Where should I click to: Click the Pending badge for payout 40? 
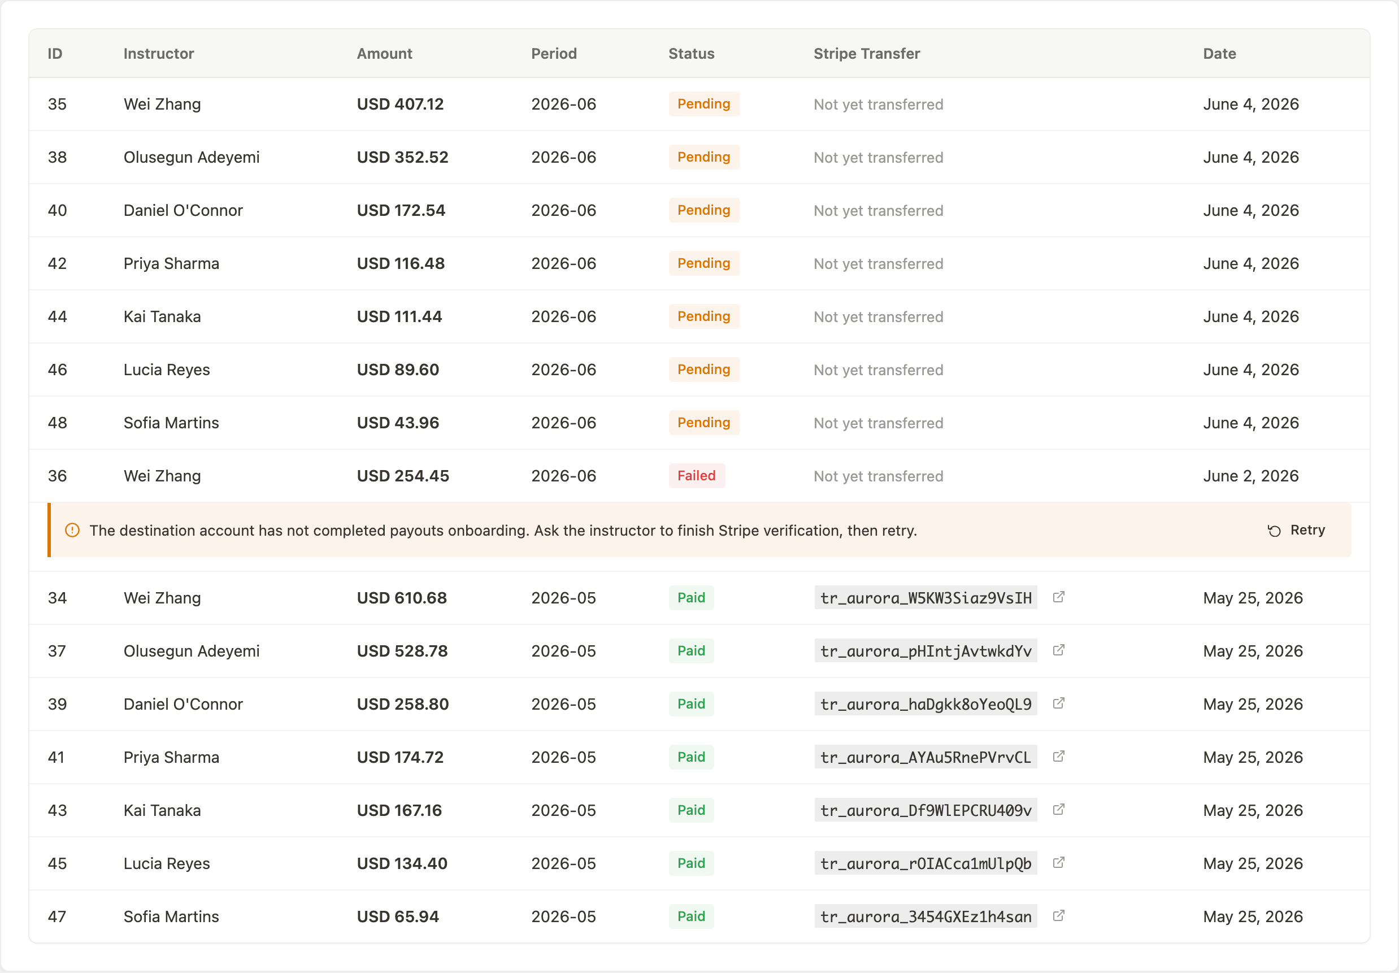click(704, 210)
